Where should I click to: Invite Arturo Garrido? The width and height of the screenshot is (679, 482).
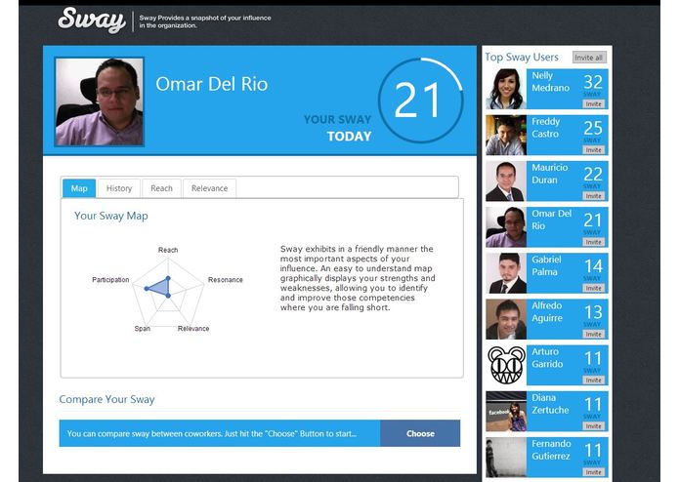(x=593, y=381)
